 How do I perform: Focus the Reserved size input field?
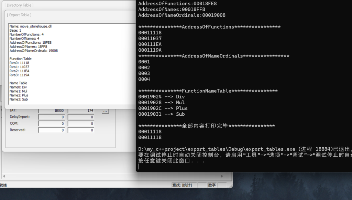pyautogui.click(x=81, y=130)
